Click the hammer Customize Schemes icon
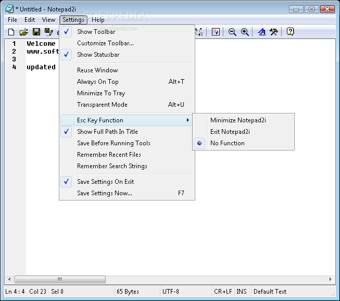This screenshot has width=340, height=301. click(274, 32)
